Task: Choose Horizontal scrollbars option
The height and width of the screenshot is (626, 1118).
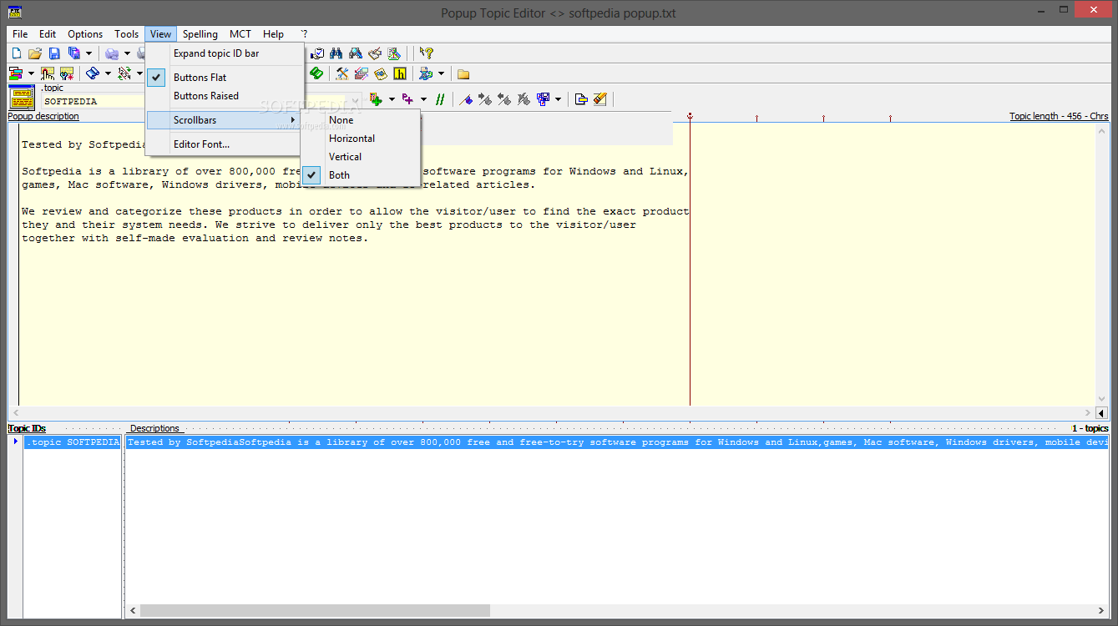Action: [360, 139]
